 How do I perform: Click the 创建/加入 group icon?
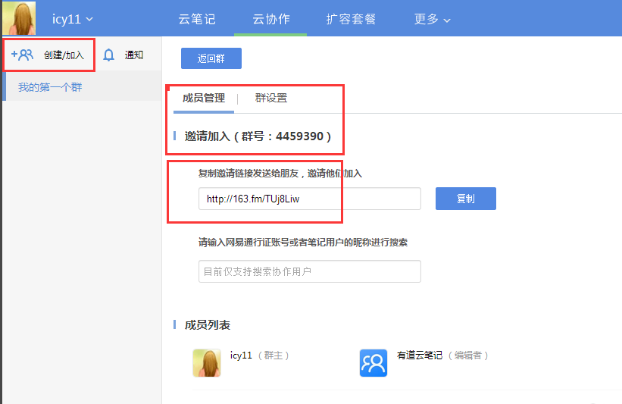tap(22, 55)
